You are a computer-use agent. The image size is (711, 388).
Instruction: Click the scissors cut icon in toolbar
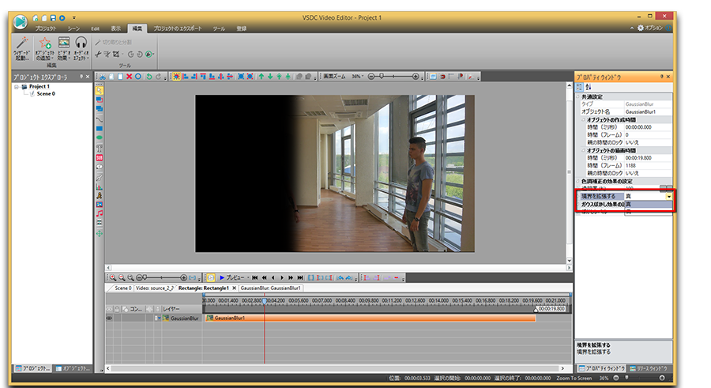tap(103, 77)
